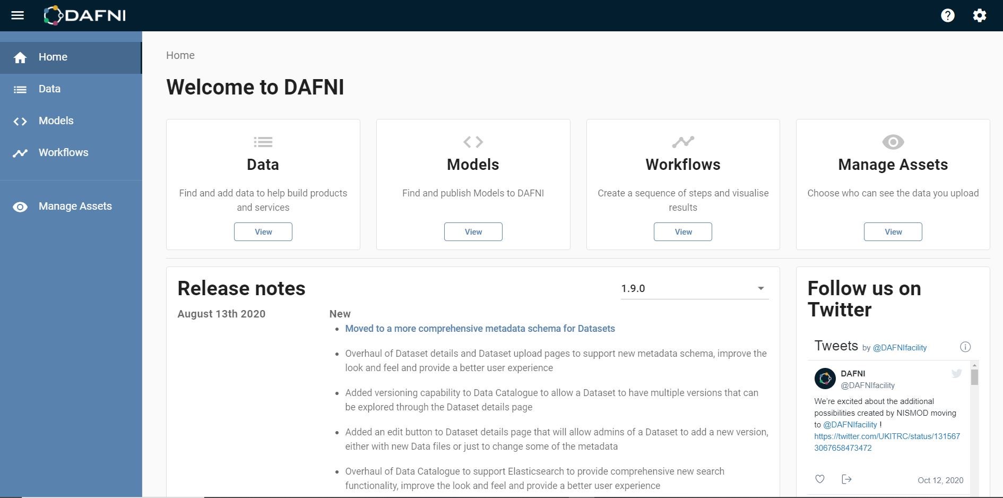Click the @DAFNIfacility mention in the tweet text
Screen dimensions: 1003x498
[850, 425]
